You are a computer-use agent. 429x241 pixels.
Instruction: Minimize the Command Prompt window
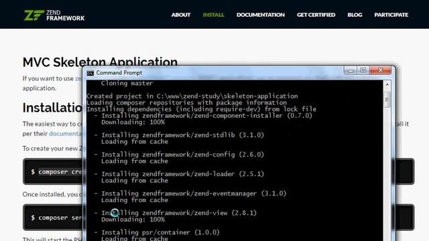point(351,70)
